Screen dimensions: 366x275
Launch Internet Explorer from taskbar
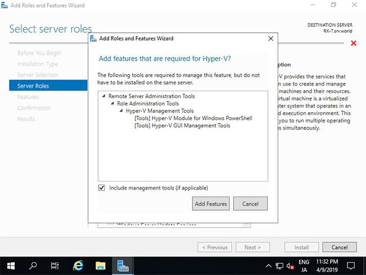[x=78, y=265]
